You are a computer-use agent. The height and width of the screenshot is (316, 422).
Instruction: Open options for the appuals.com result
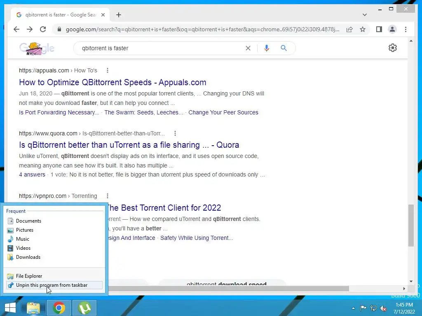(108, 70)
